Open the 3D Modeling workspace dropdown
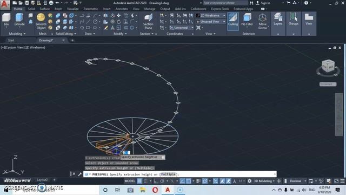The height and width of the screenshot is (195, 346). point(264,181)
